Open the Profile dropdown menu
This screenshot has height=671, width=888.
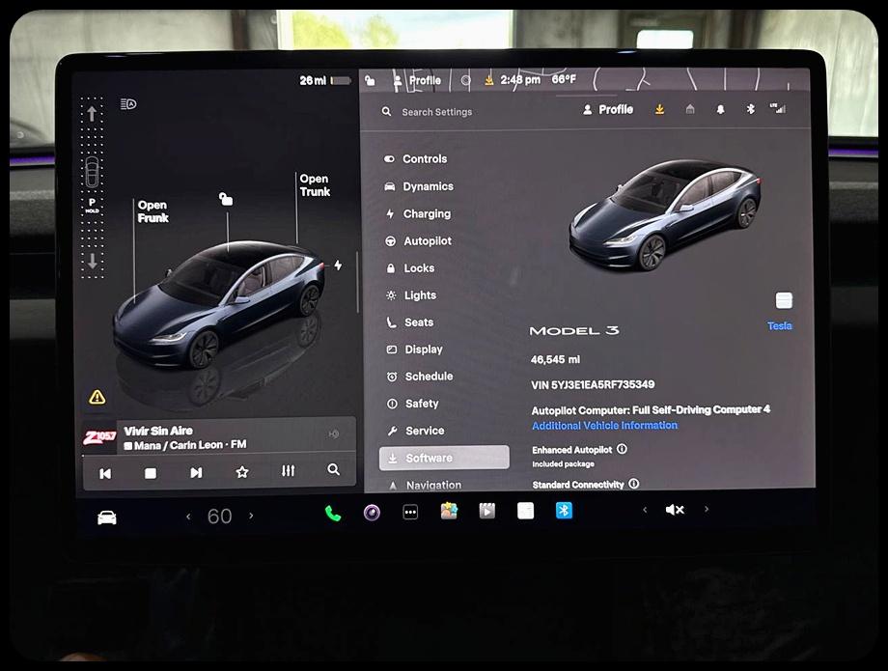pos(607,109)
